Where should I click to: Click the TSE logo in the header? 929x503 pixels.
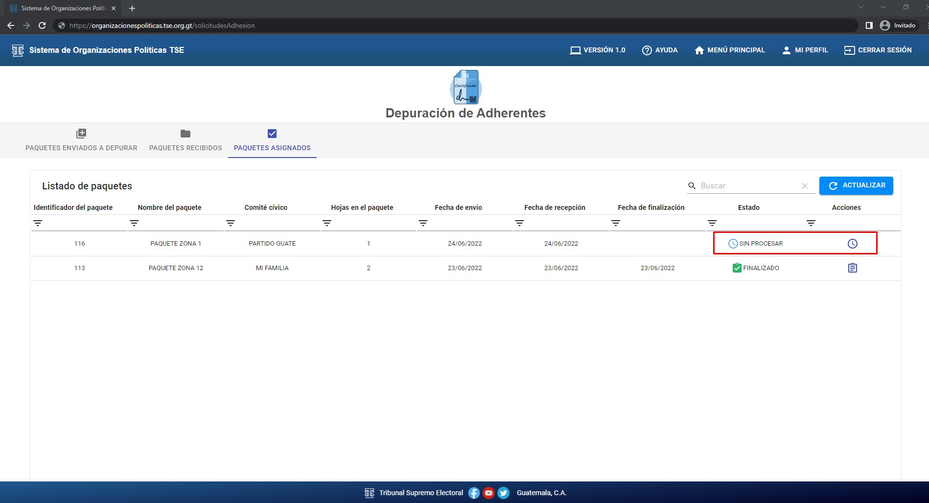point(18,50)
